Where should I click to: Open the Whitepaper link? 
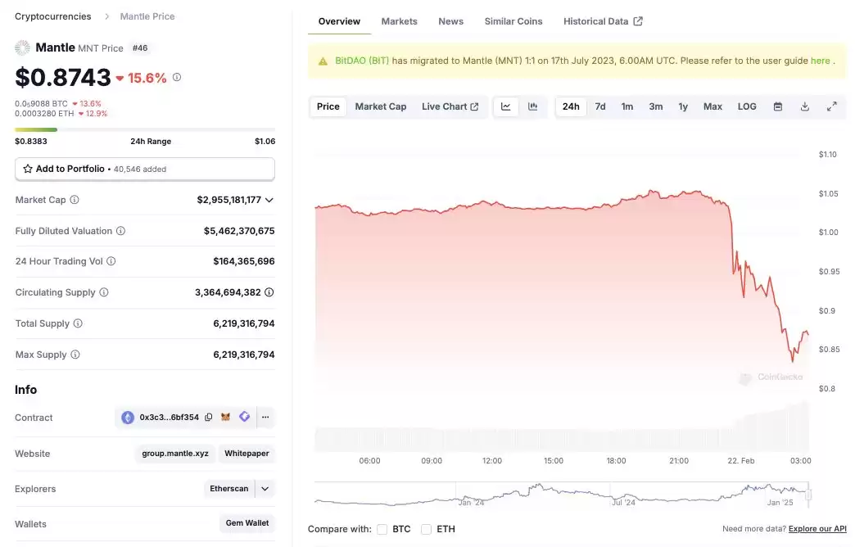[247, 453]
